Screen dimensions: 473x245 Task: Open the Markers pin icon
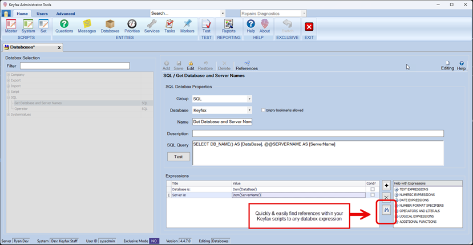click(187, 26)
